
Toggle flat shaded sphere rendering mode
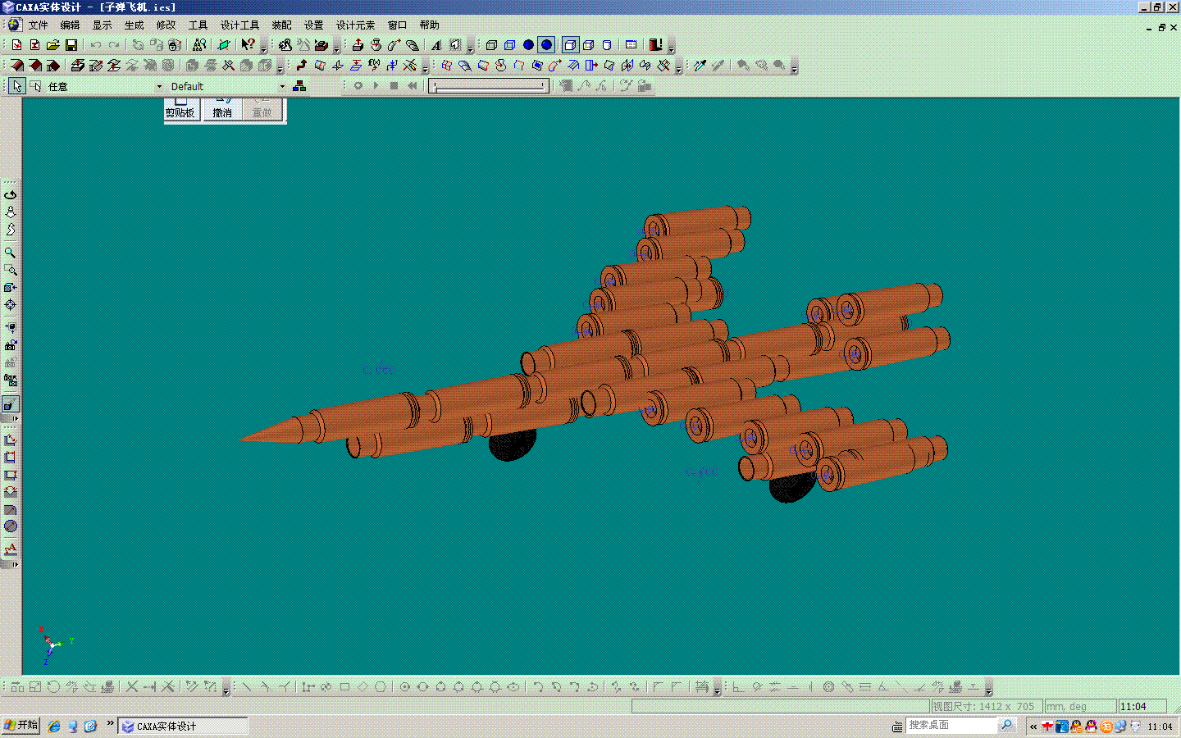click(528, 45)
